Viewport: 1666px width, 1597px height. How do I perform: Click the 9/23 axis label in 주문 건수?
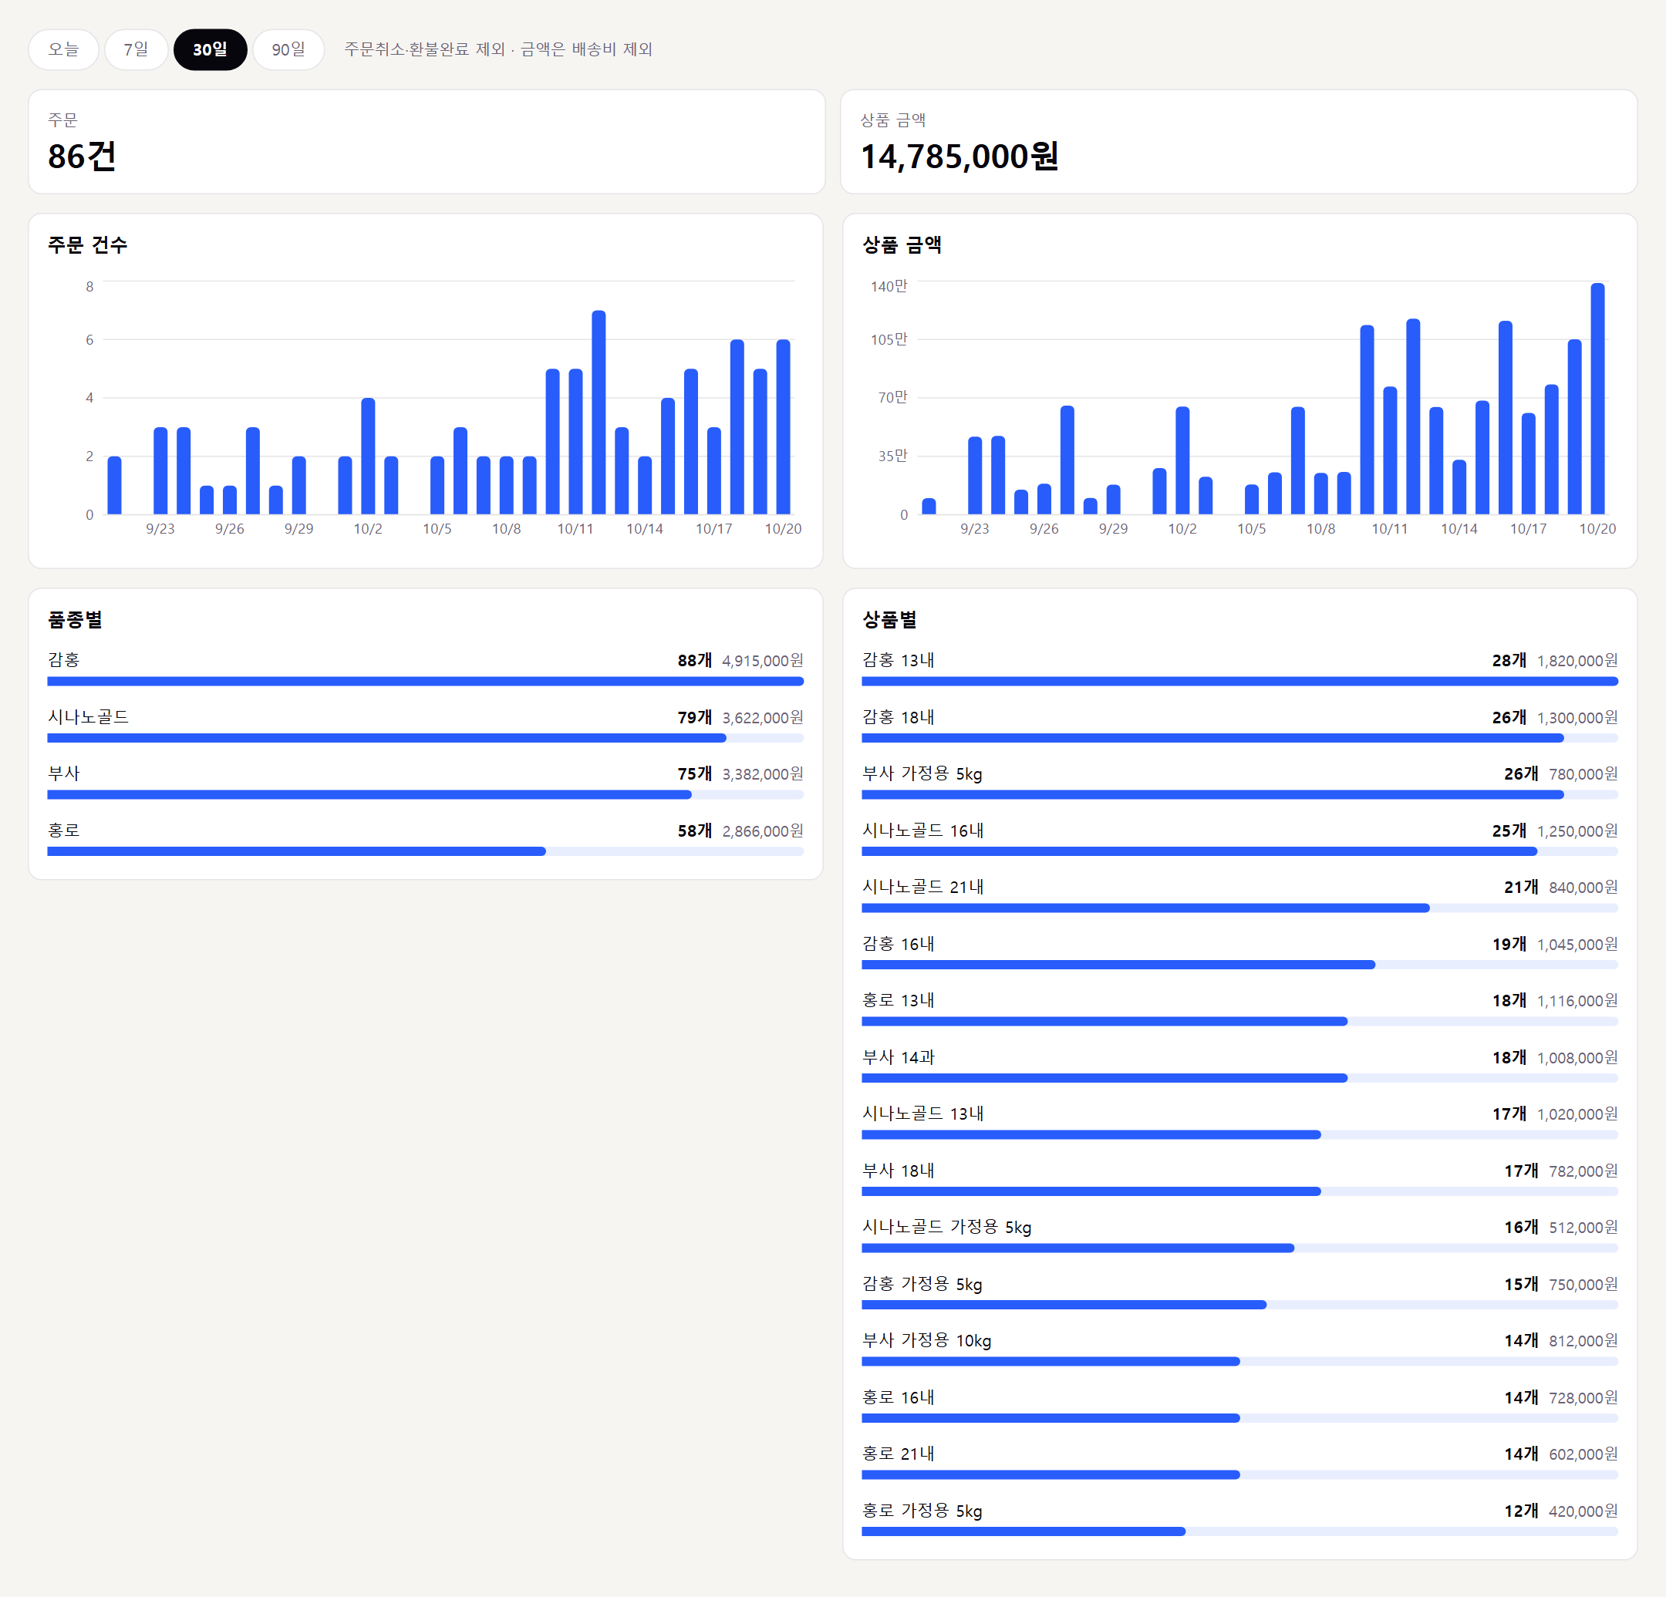[160, 529]
